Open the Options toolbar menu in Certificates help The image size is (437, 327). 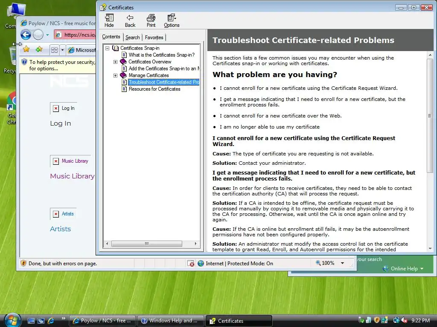pyautogui.click(x=172, y=20)
